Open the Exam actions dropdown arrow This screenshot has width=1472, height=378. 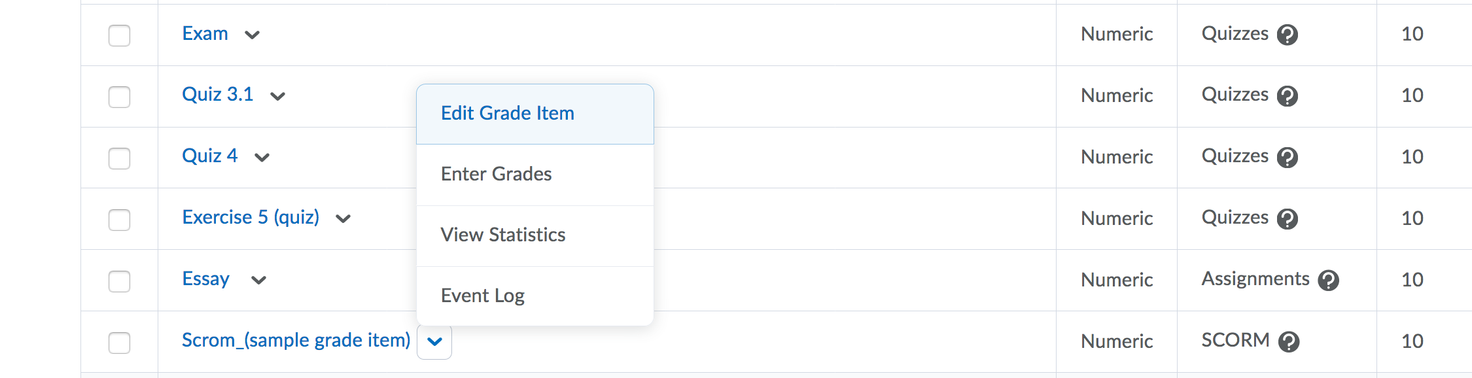point(253,35)
